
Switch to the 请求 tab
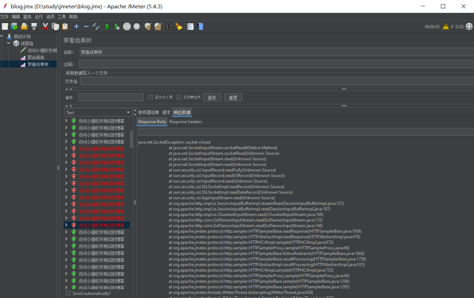(x=166, y=112)
